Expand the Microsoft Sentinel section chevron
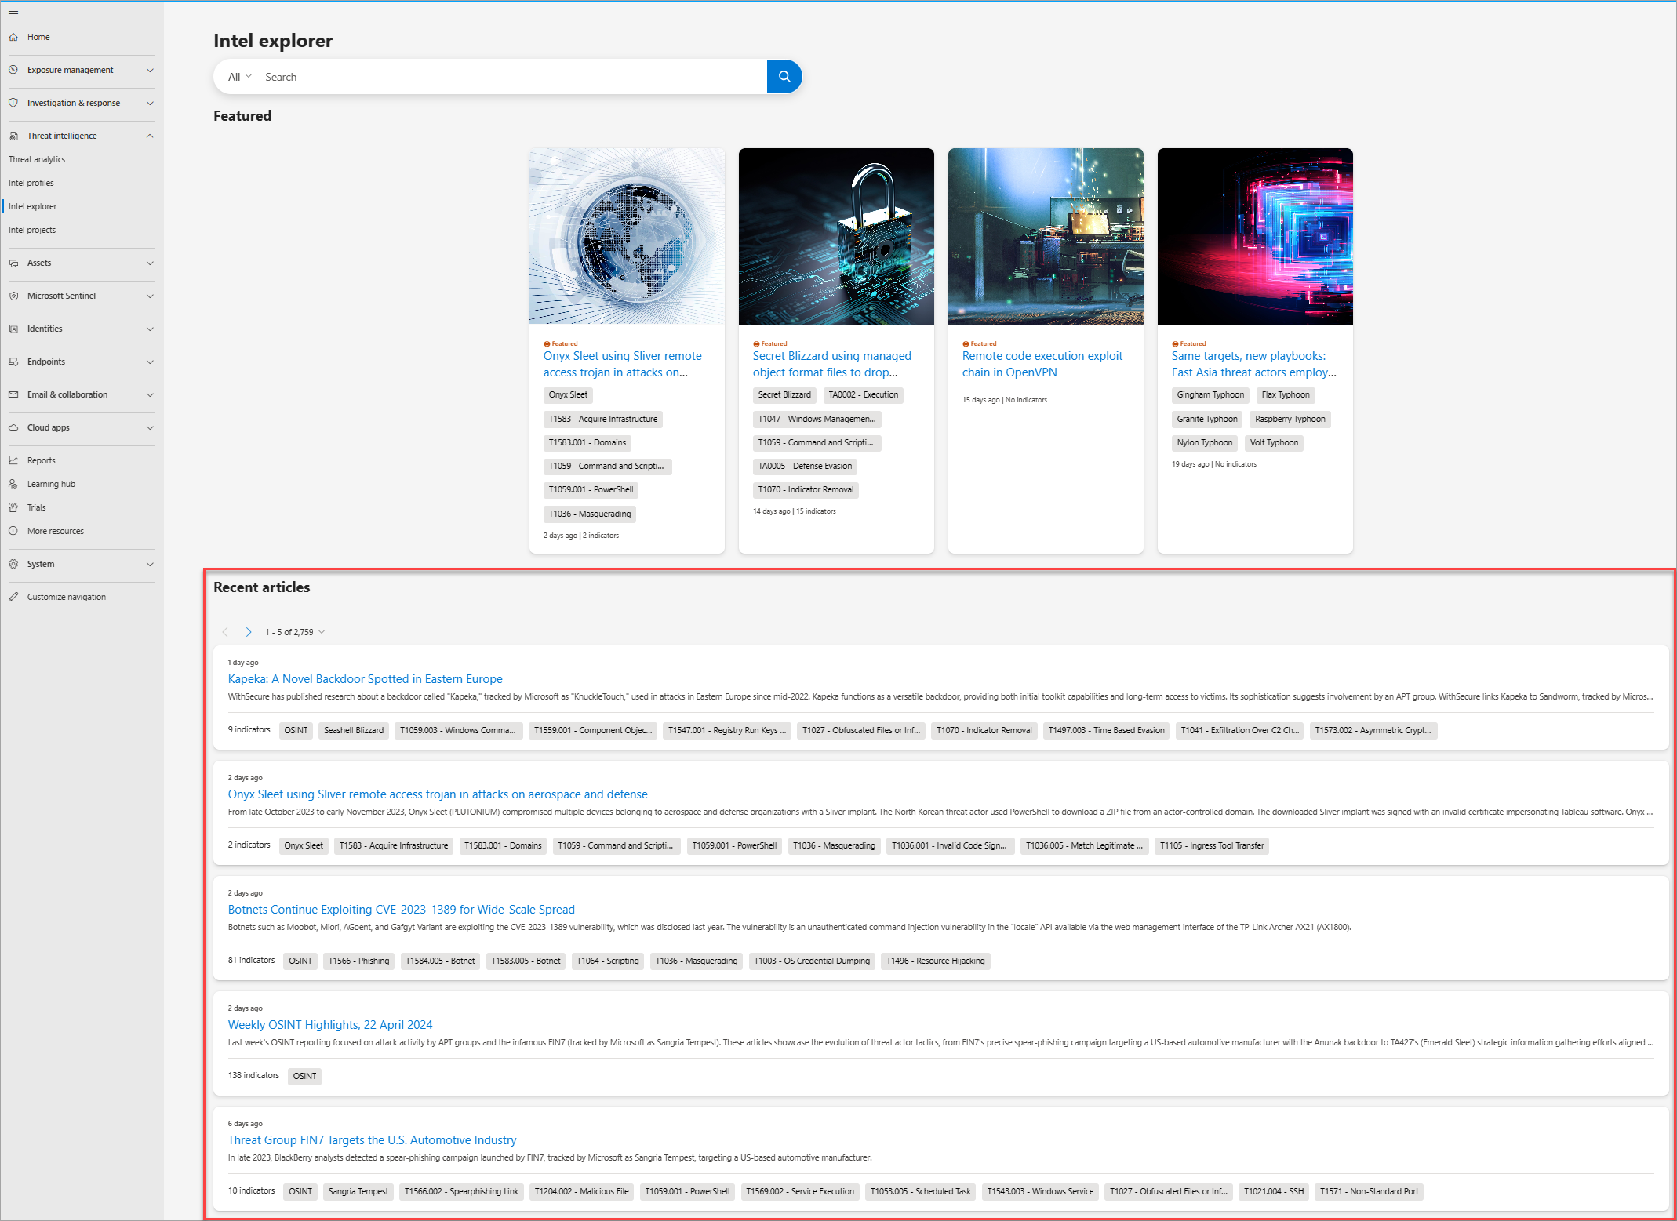 150,296
